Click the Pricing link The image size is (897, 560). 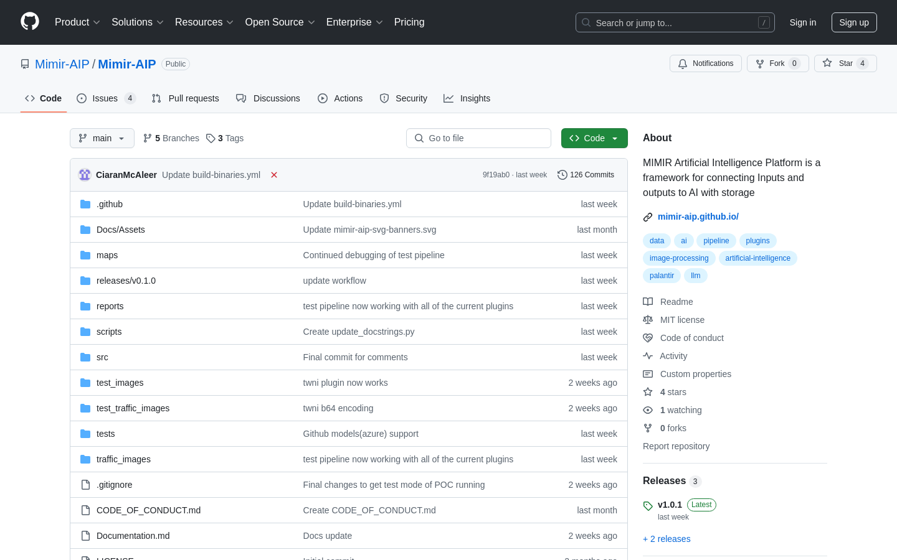click(409, 22)
